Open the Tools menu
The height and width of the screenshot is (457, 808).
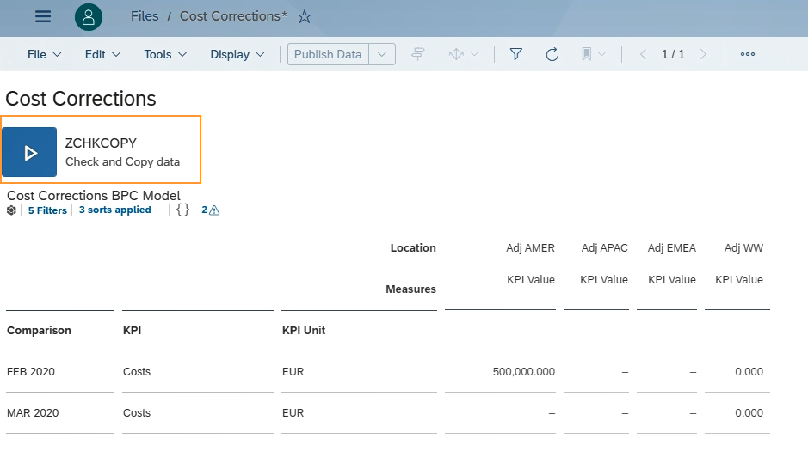pos(165,55)
